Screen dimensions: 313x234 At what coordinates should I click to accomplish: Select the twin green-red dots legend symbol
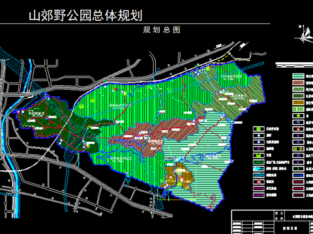click(x=298, y=149)
